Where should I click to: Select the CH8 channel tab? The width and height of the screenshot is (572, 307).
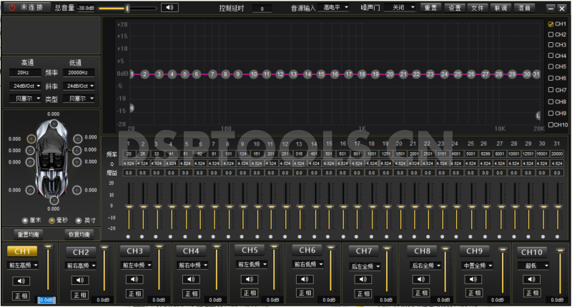422,251
